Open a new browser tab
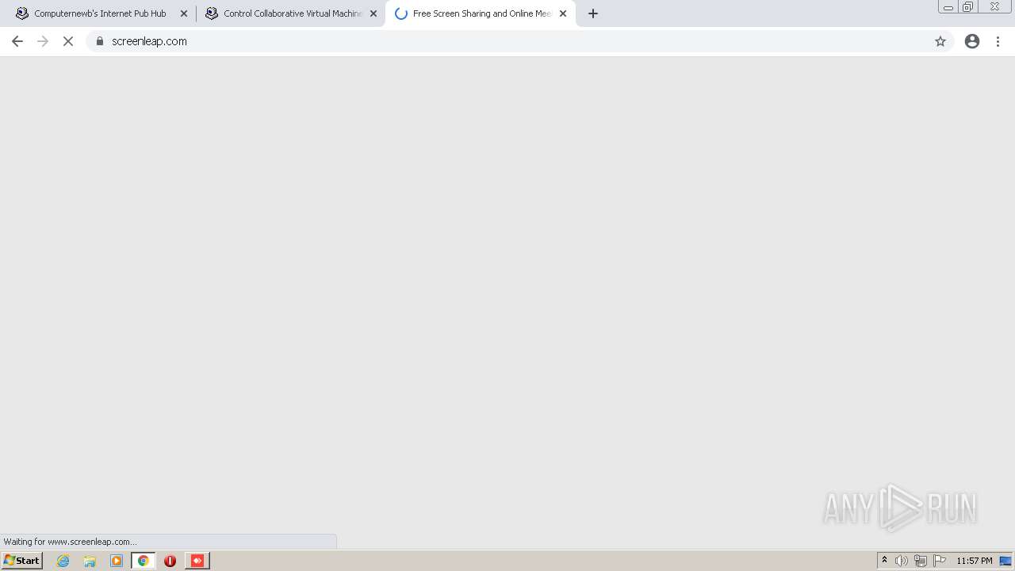 point(593,13)
